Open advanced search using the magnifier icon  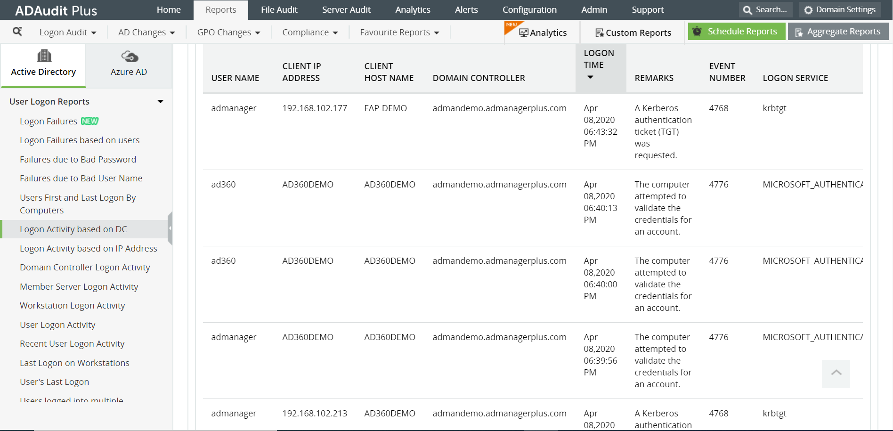(18, 32)
